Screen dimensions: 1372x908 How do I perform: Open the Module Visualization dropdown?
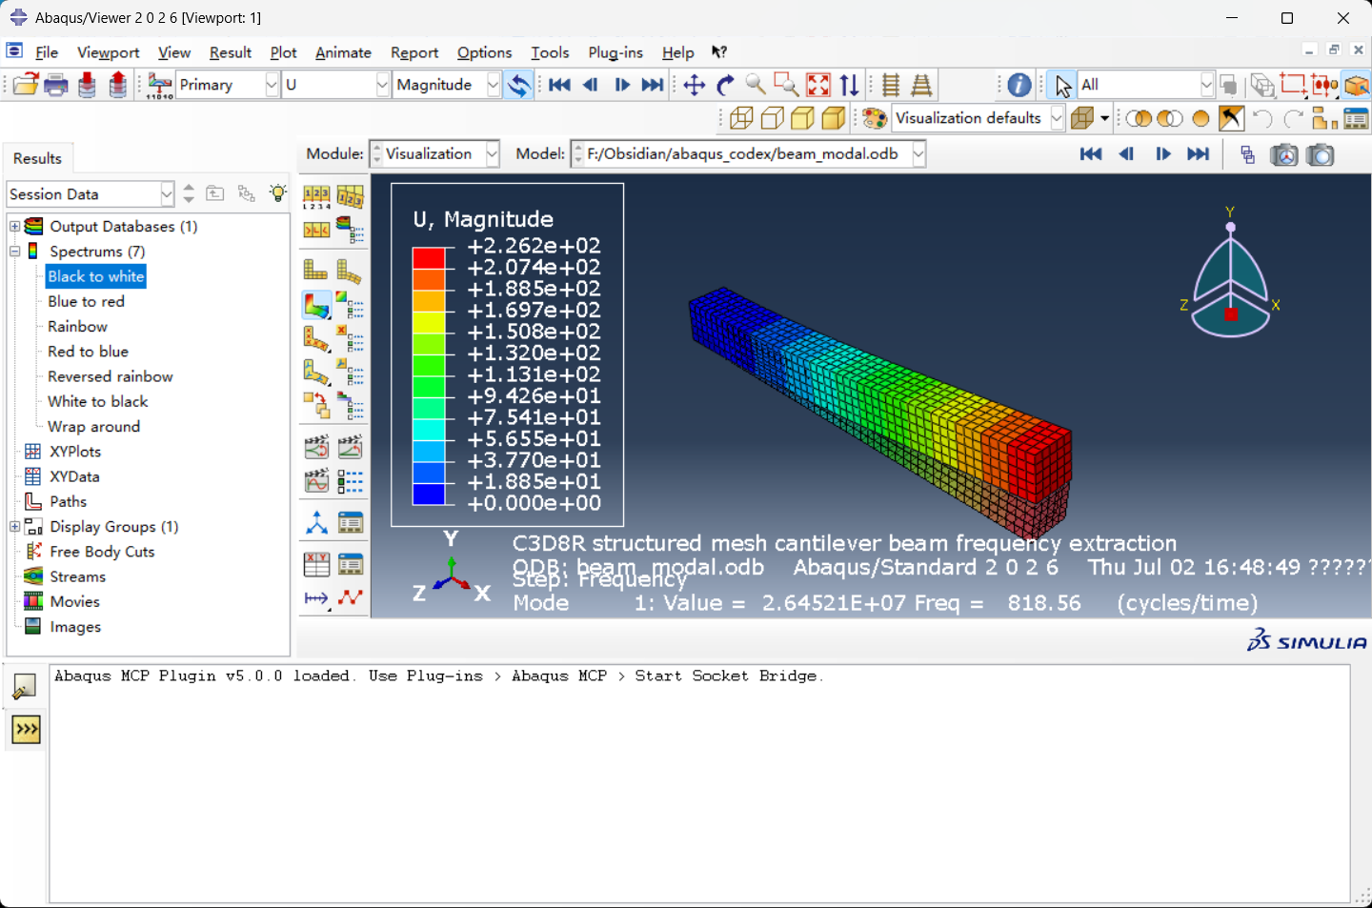493,154
